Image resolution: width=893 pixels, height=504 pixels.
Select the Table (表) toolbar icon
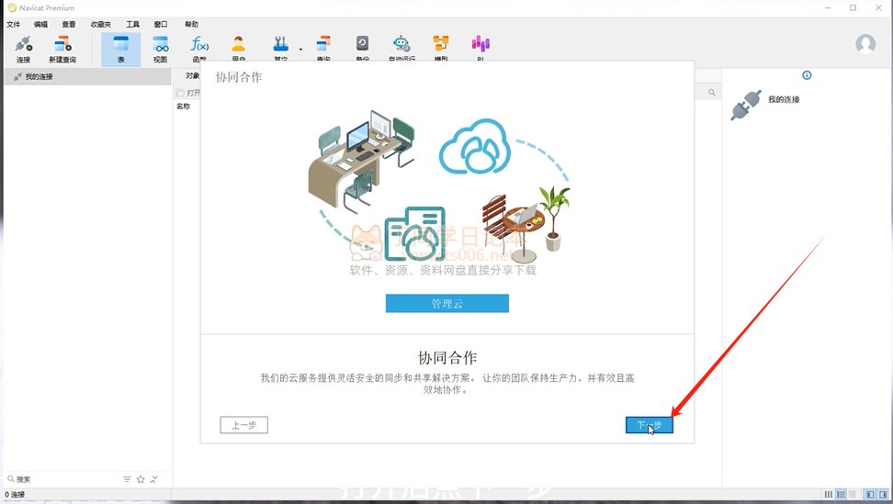coord(120,49)
